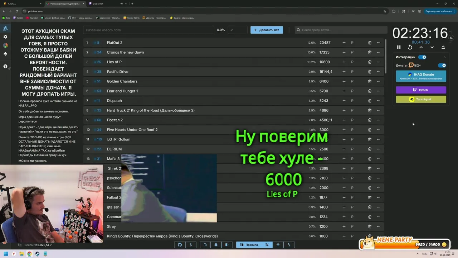Viewport: 458px width, 258px height.
Task: Toggle the Донаты switch
Action: (442, 66)
